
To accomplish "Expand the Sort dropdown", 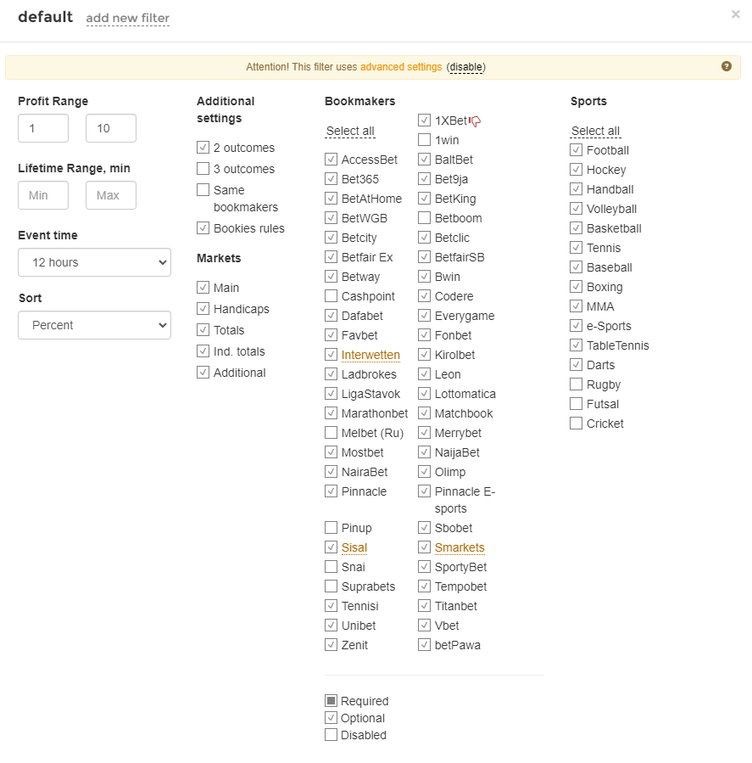I will (94, 325).
